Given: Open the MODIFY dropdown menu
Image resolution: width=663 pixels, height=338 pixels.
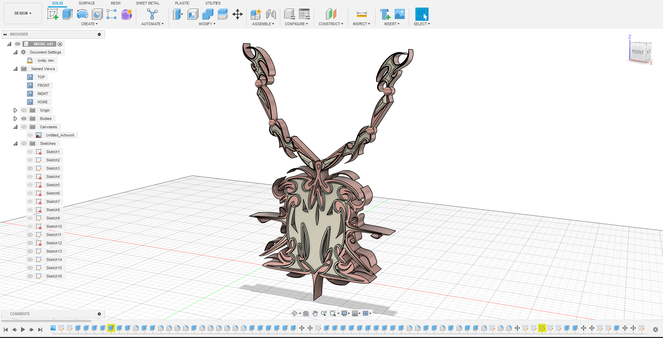Looking at the screenshot, I should pos(207,24).
